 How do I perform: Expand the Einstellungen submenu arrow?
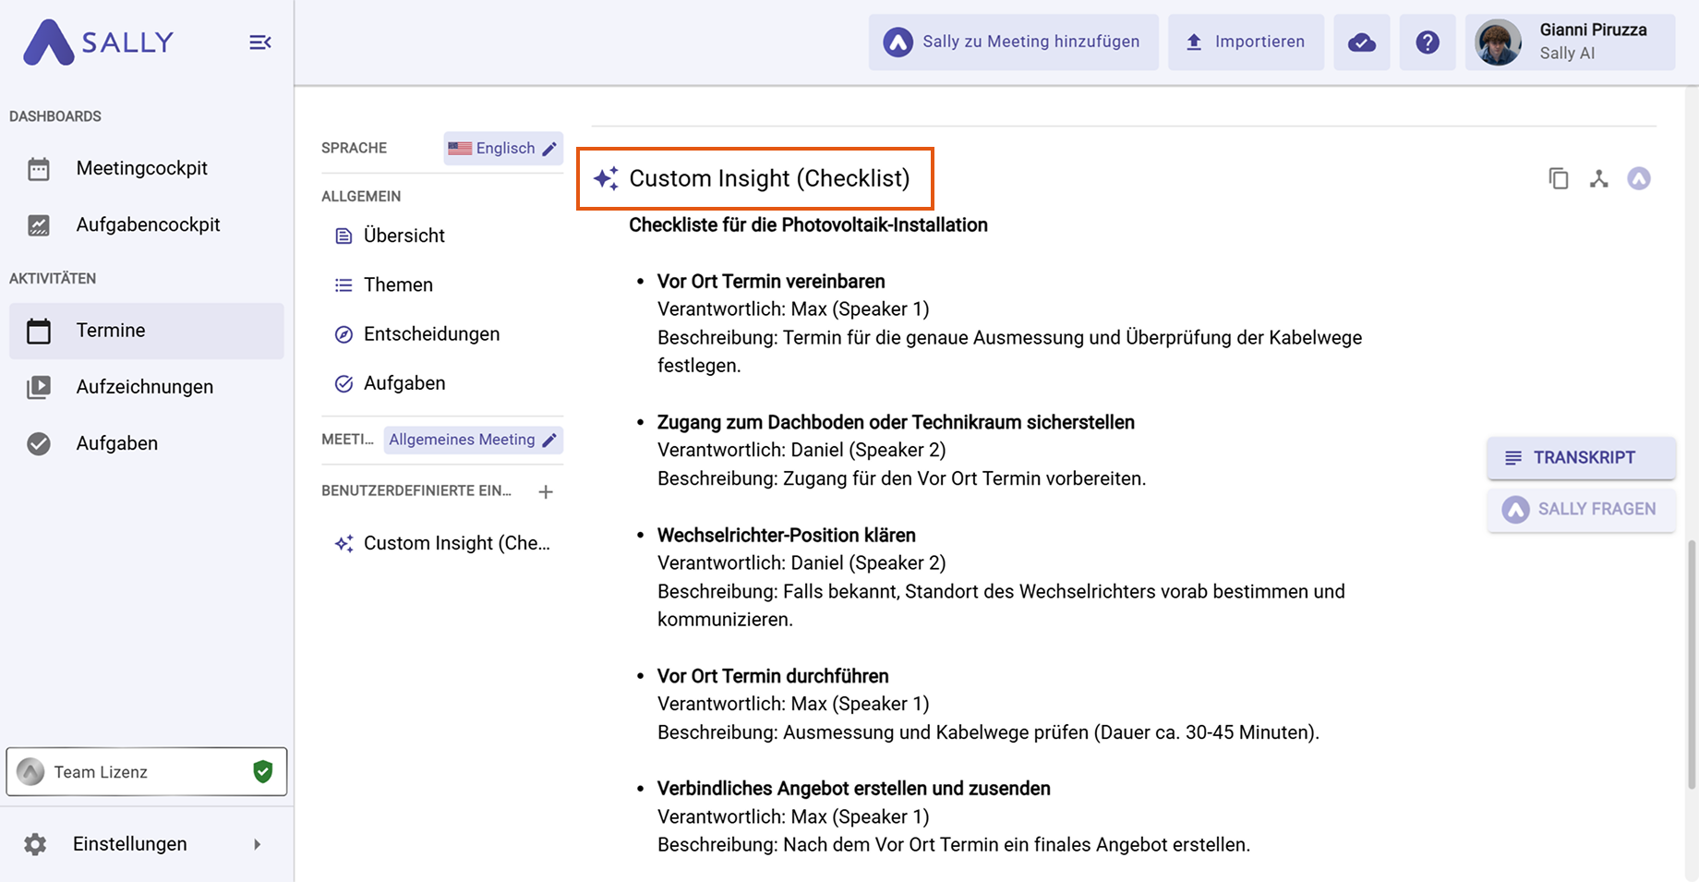click(x=258, y=844)
